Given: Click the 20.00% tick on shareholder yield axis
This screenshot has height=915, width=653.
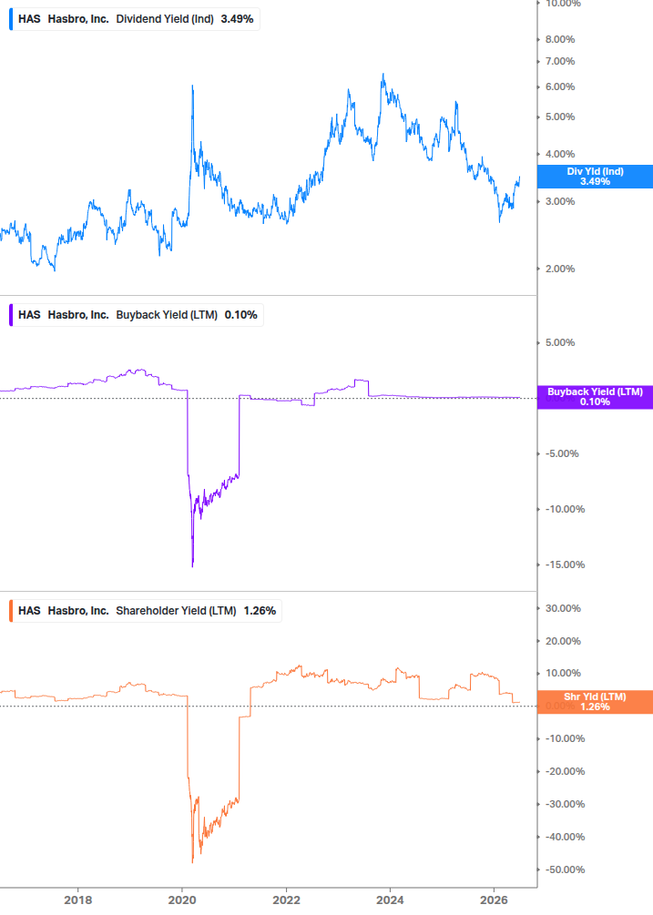Looking at the screenshot, I should [x=563, y=641].
